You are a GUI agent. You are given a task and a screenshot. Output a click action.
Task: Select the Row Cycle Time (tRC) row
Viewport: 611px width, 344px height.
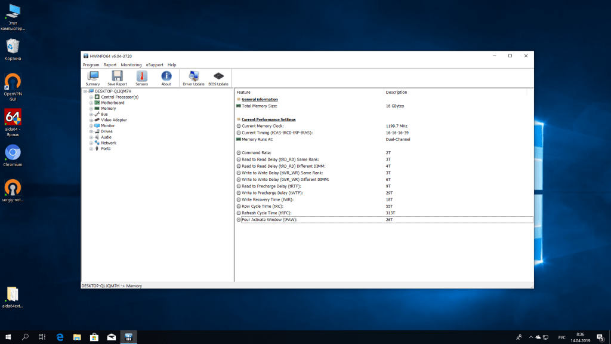pos(384,206)
